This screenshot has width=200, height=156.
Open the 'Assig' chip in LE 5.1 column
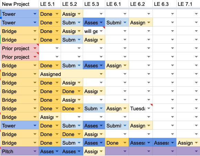(x=50, y=117)
